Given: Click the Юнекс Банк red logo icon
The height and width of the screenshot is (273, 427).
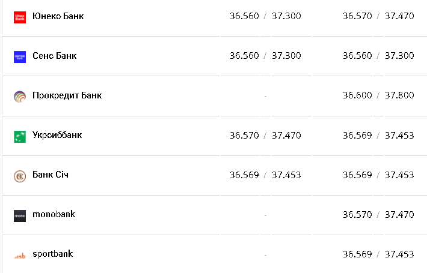Looking at the screenshot, I should 20,17.
